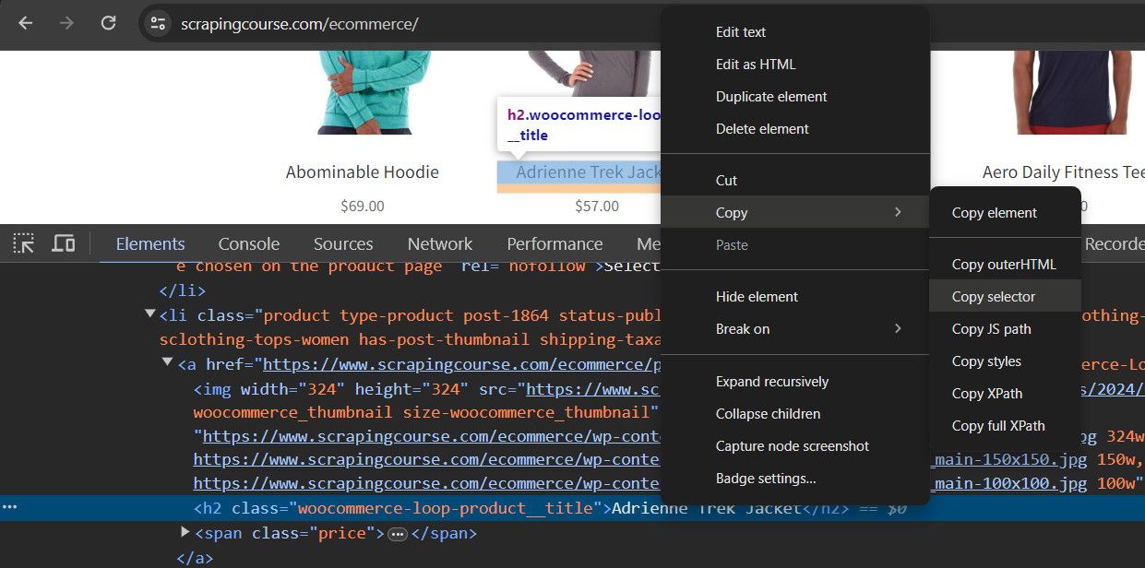Screen dimensions: 1145x568
Task: Open the Adrienne Trek Jacket product title
Action: click(589, 172)
